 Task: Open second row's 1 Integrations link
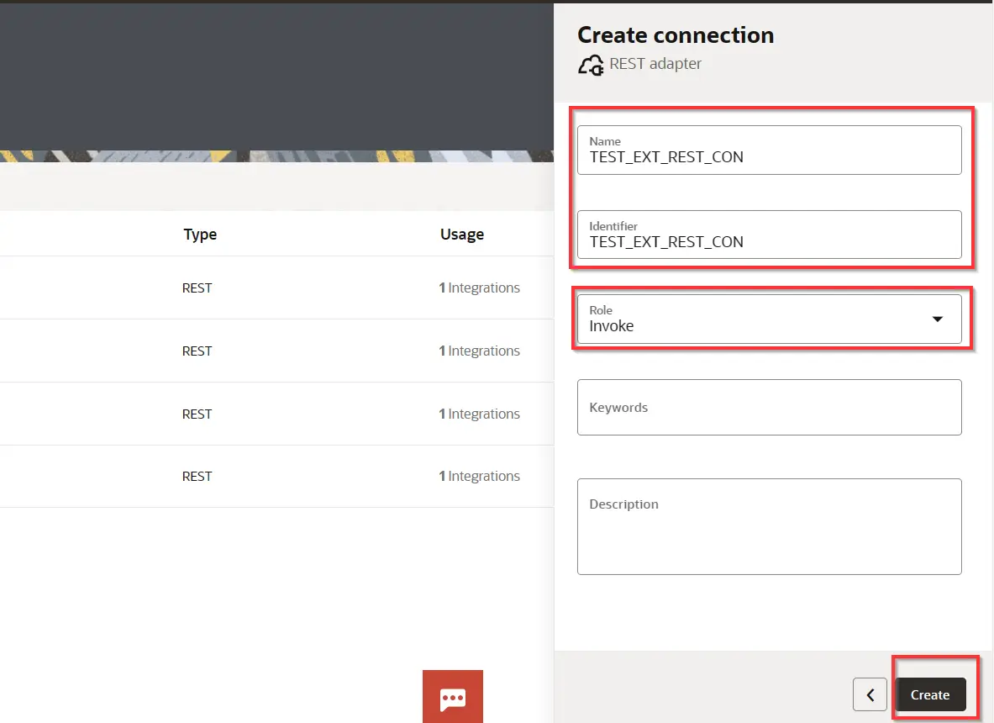(x=480, y=351)
